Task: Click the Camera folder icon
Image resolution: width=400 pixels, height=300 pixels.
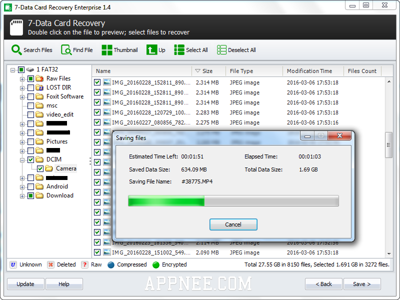Action: point(49,168)
